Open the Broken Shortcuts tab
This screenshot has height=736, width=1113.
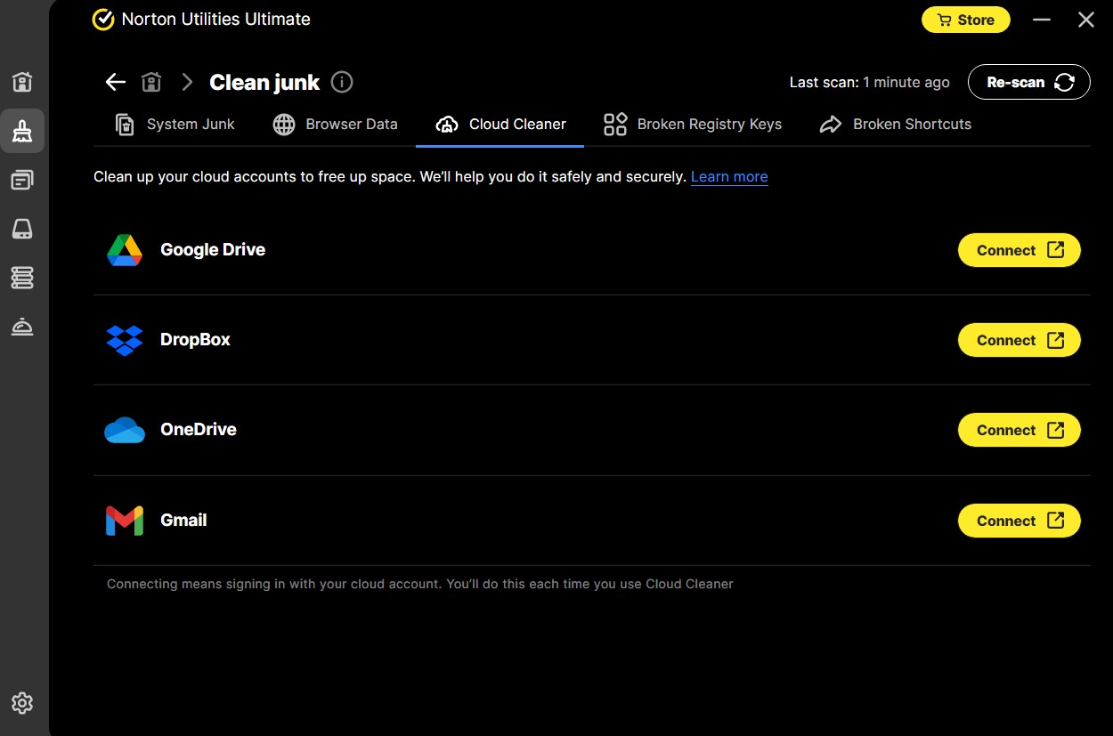895,124
